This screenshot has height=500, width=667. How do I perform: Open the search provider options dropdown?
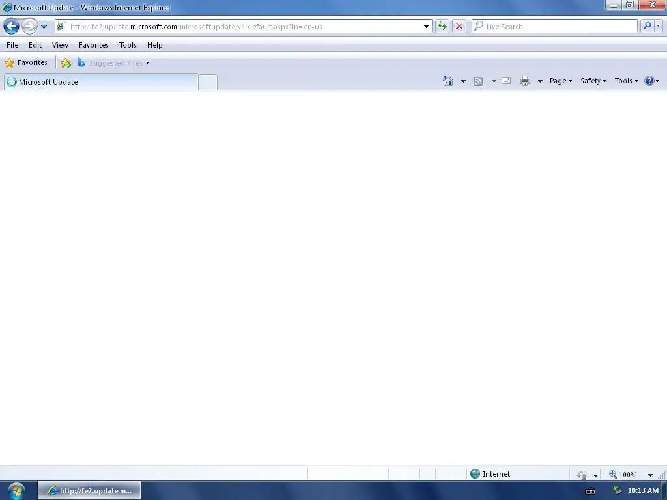pos(658,26)
